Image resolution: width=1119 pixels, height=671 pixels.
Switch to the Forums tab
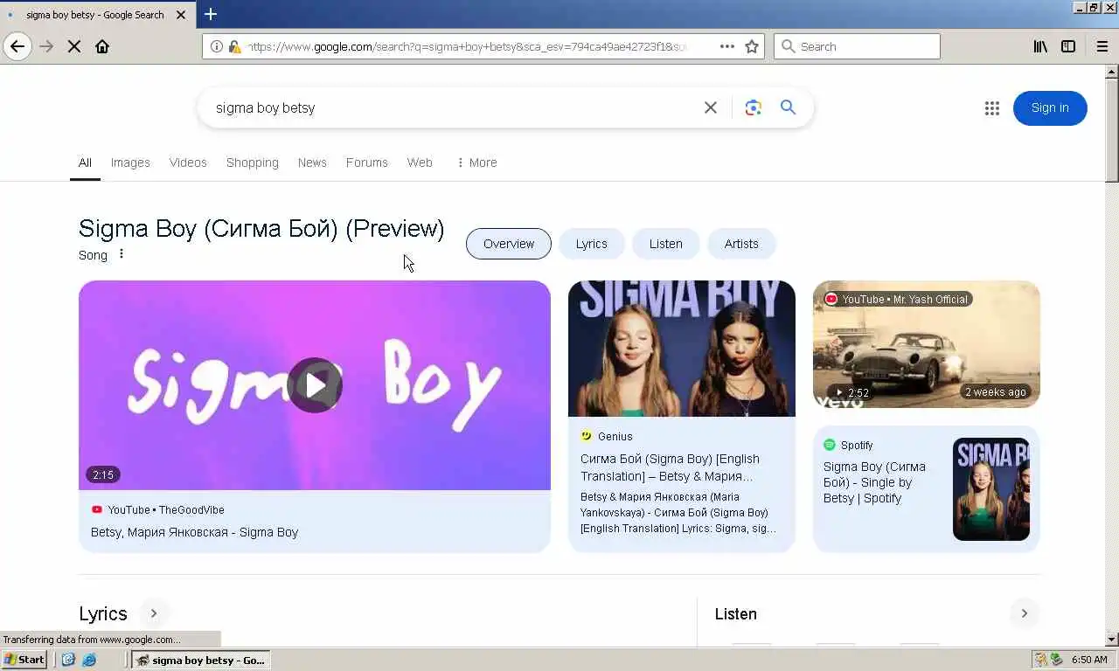point(366,163)
